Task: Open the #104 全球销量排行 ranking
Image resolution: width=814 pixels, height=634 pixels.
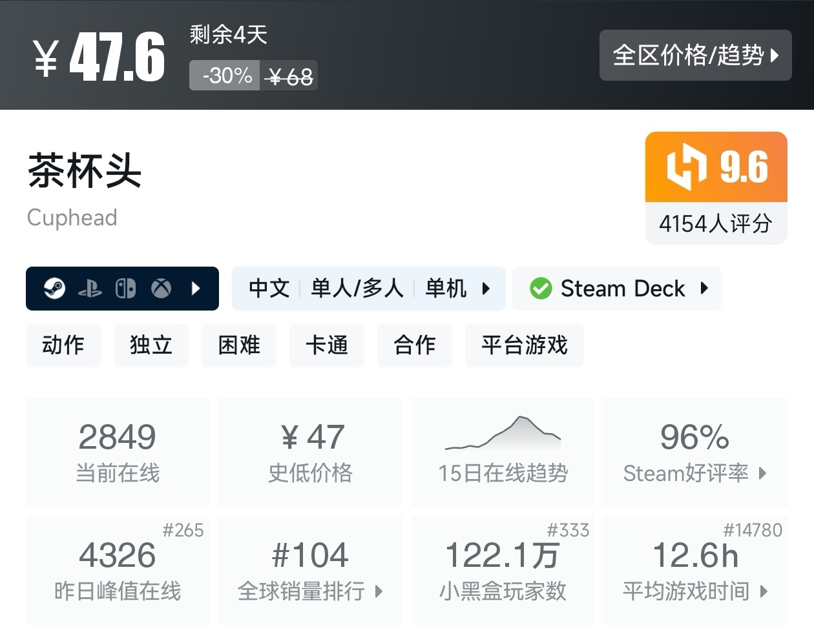Action: (311, 570)
